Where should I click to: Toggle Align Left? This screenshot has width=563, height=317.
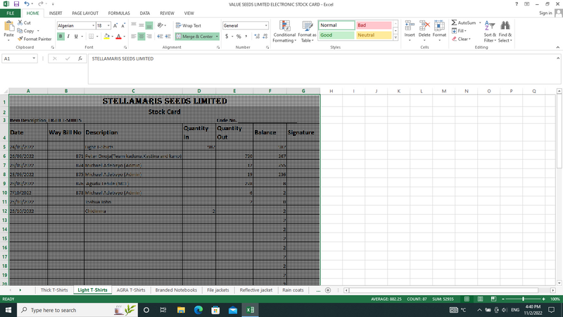pyautogui.click(x=134, y=37)
